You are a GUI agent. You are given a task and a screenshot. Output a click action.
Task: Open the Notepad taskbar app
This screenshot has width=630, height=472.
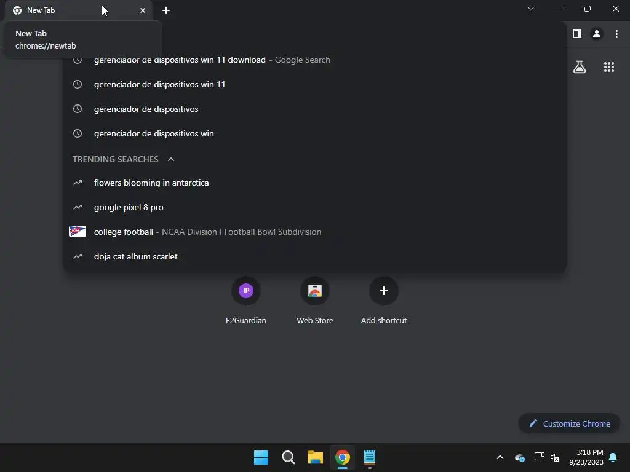(x=370, y=457)
